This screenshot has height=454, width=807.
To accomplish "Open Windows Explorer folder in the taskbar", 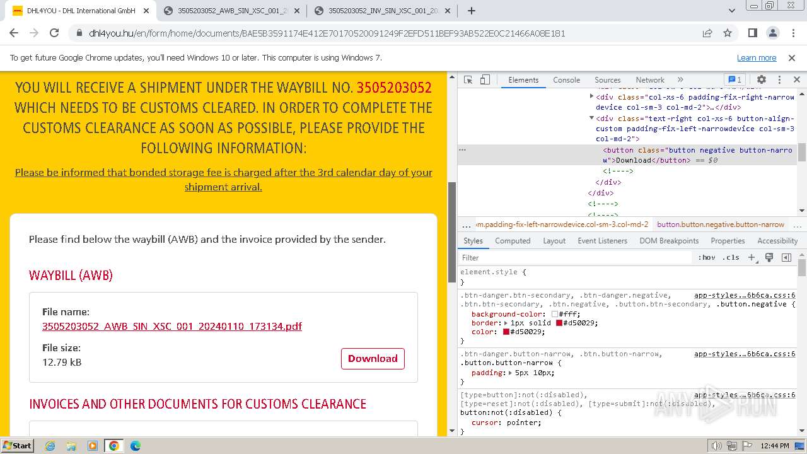I will pos(71,446).
